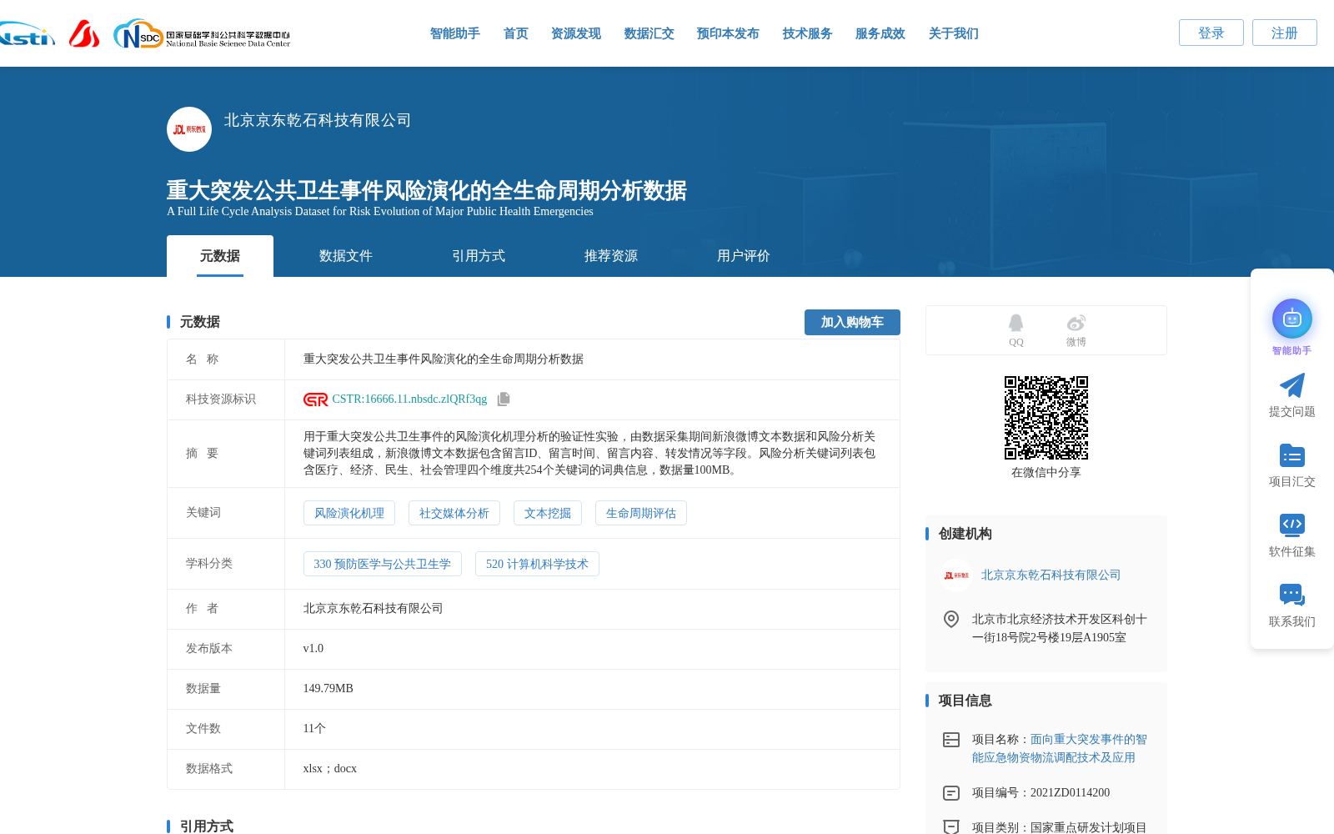Select keyword tag 文本挖掘
The image size is (1334, 834).
(548, 513)
